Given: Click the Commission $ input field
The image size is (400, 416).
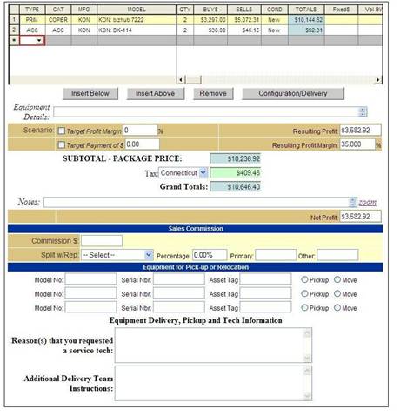Looking at the screenshot, I should pyautogui.click(x=102, y=241).
